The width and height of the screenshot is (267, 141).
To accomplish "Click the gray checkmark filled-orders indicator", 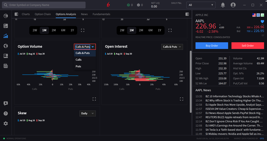I will 138,5.
